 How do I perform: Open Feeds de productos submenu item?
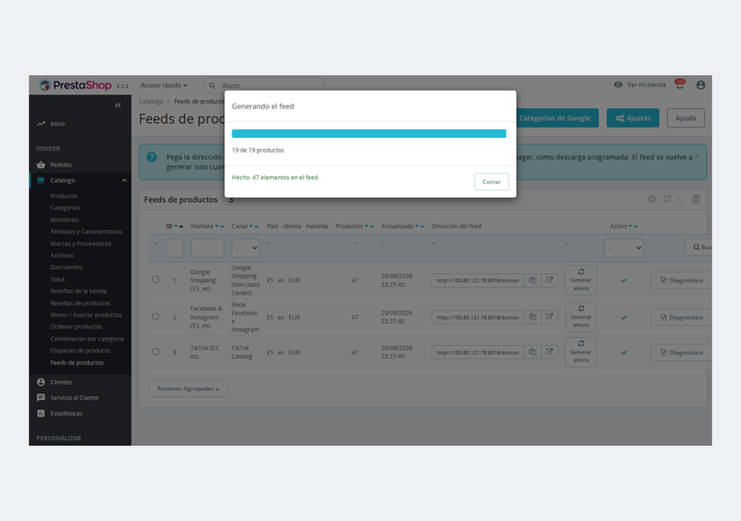(77, 363)
